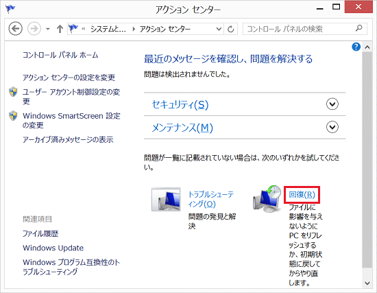377x293 pixels.
Task: Expand the メンテナンス(M) section chevron
Action: 332,127
